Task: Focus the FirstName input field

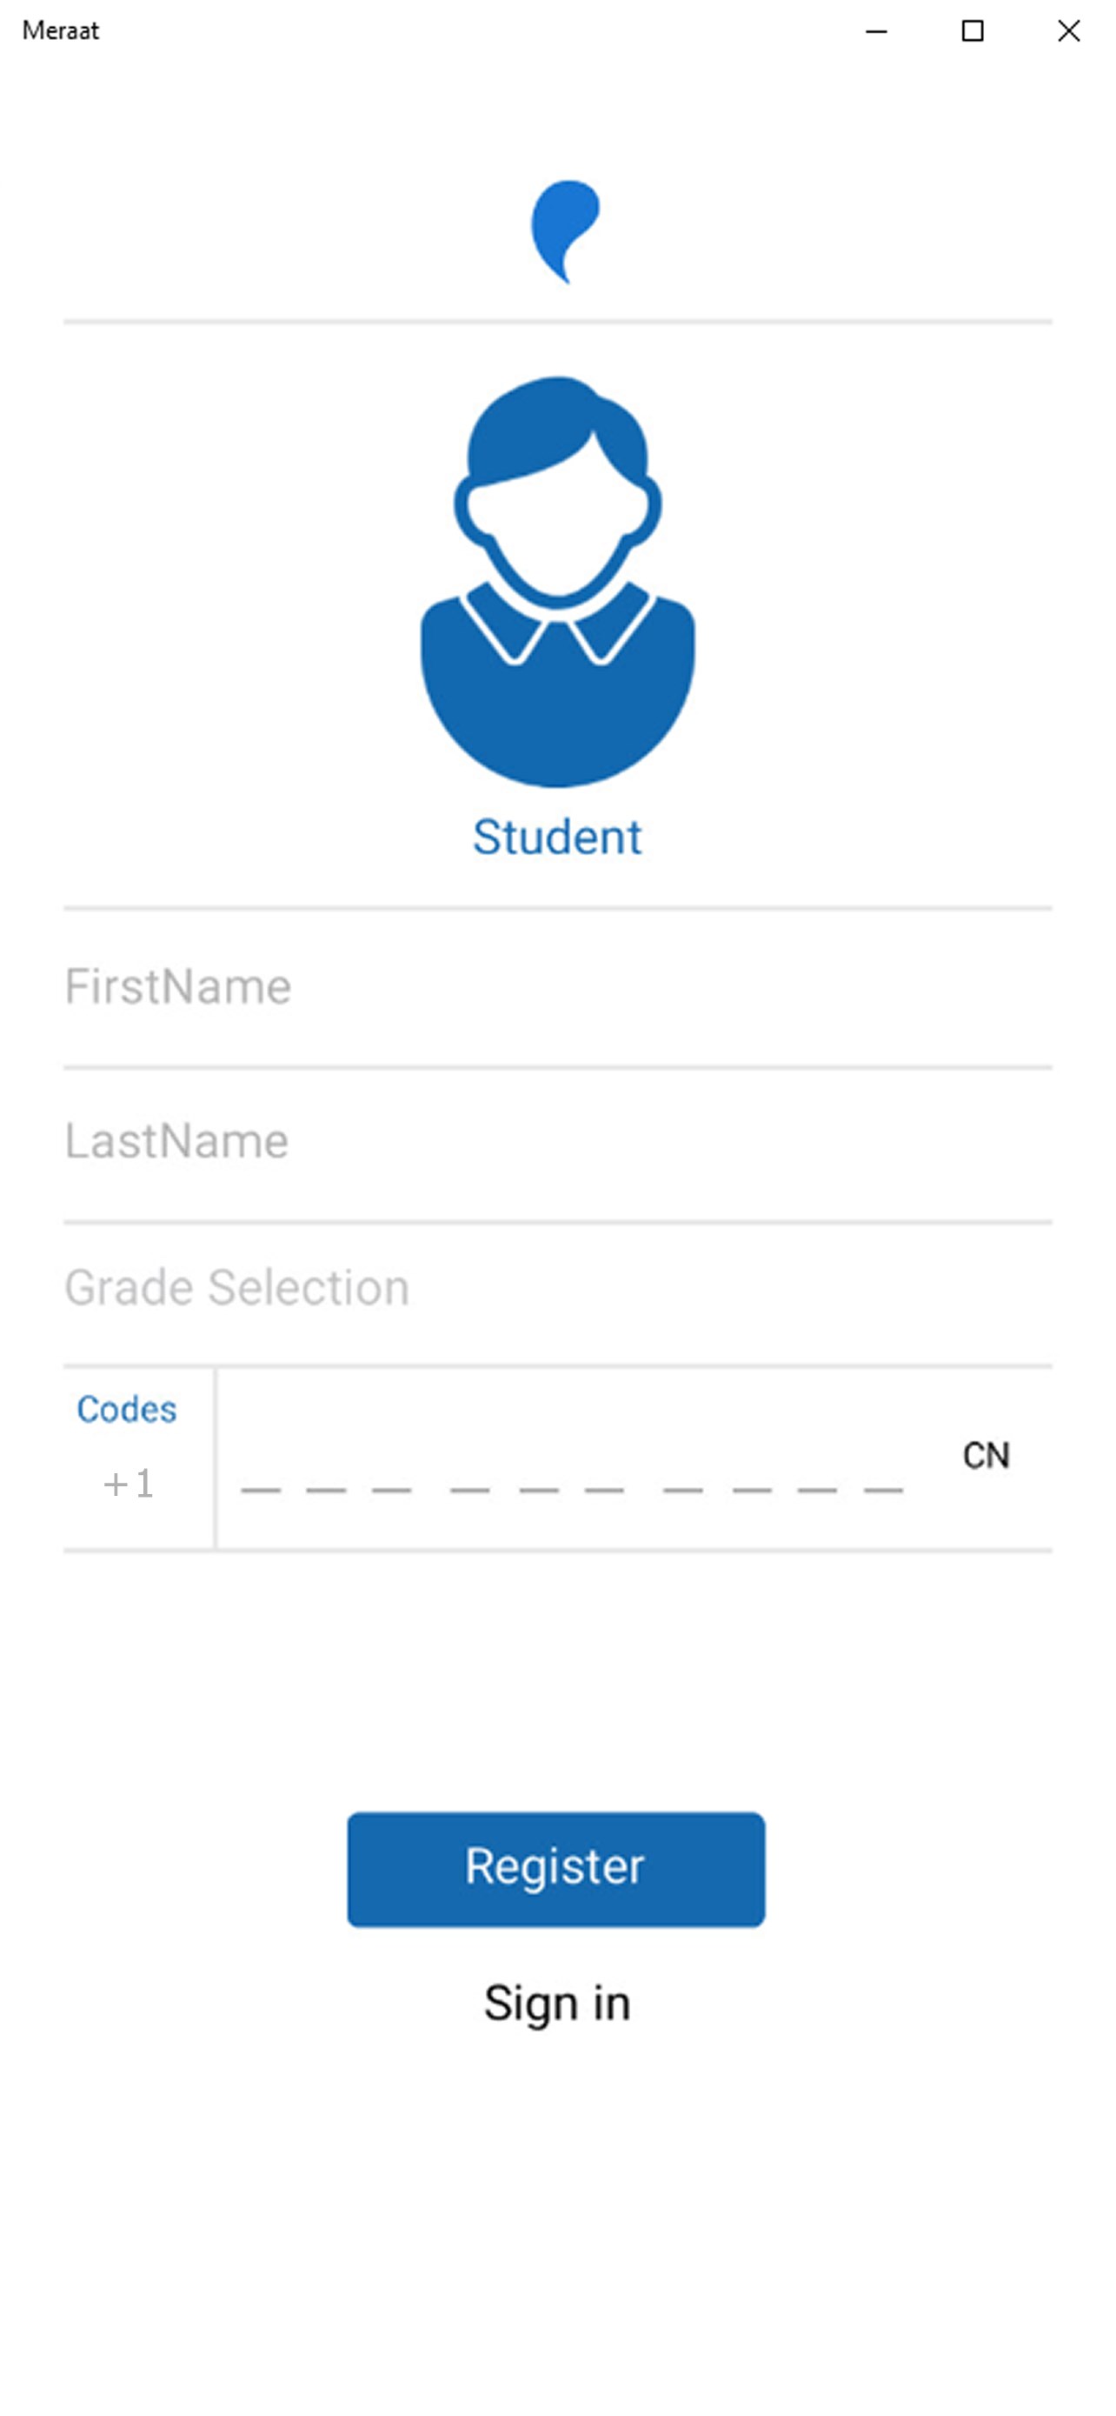Action: point(557,986)
